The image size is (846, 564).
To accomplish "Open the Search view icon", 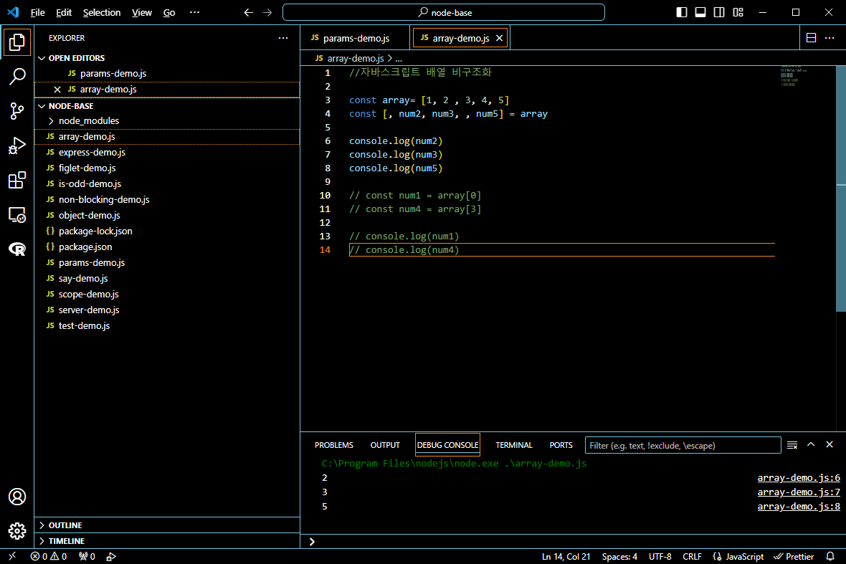I will click(16, 77).
